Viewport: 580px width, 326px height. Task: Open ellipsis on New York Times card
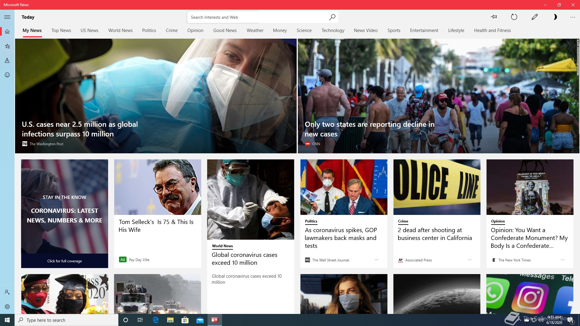[x=562, y=260]
